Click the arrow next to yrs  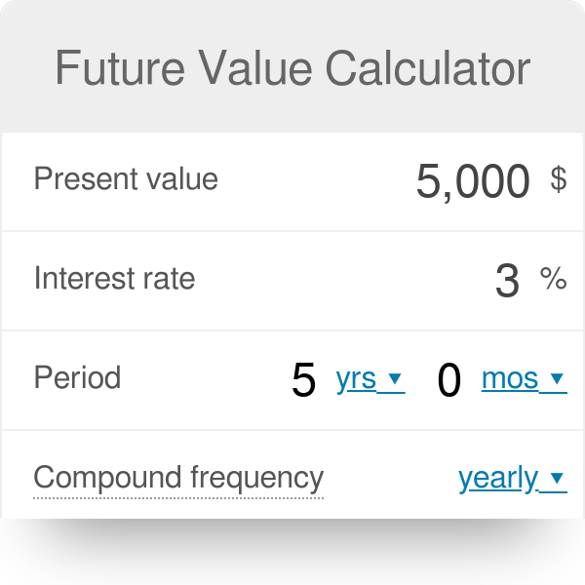point(395,379)
